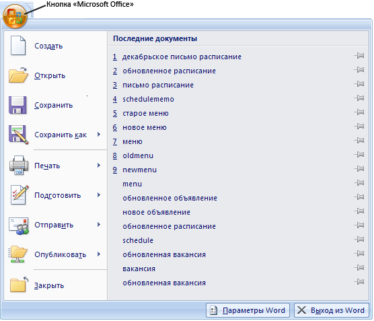The width and height of the screenshot is (374, 321).
Task: Expand the Отправить submenu arrow
Action: (x=99, y=225)
